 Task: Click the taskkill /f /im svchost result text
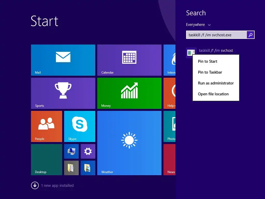click(x=216, y=51)
